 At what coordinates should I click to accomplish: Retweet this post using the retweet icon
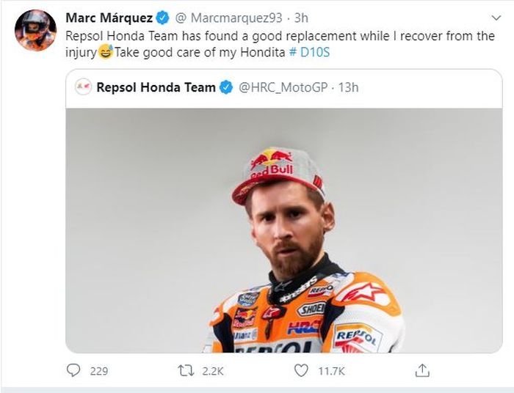coord(187,371)
